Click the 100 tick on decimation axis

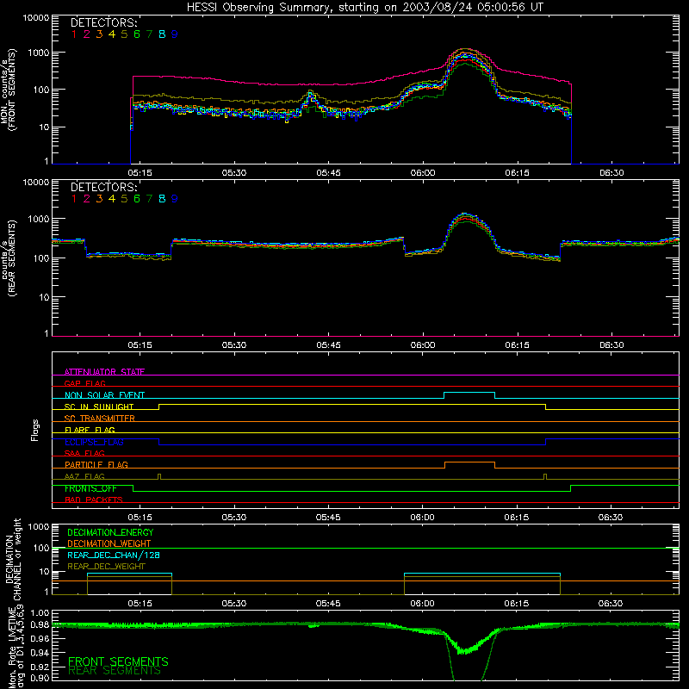[41, 548]
